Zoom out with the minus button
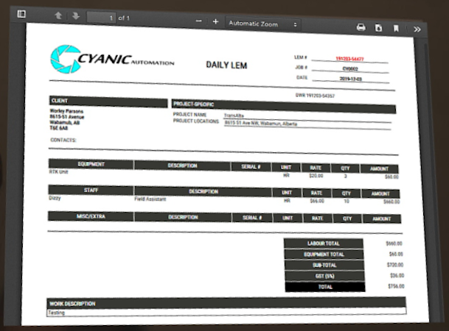This screenshot has height=331, width=449. [198, 21]
